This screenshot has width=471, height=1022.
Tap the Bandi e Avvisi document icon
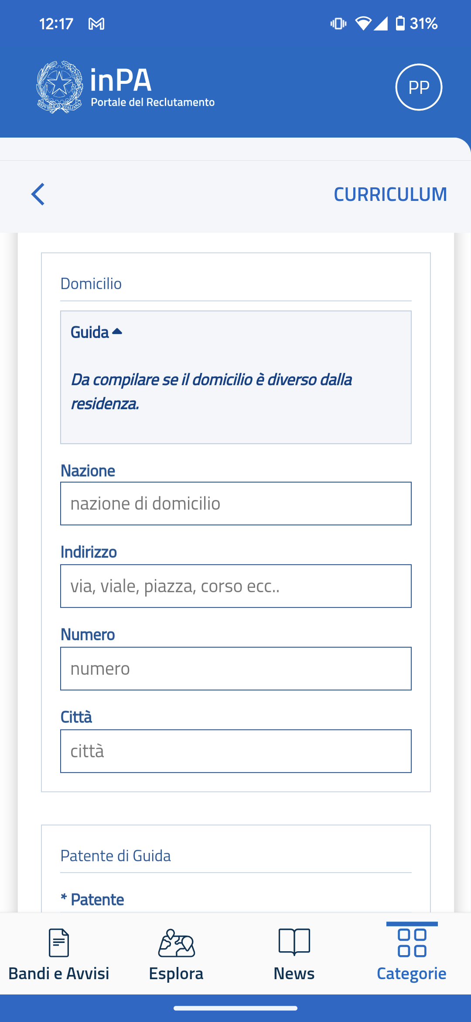pyautogui.click(x=59, y=942)
